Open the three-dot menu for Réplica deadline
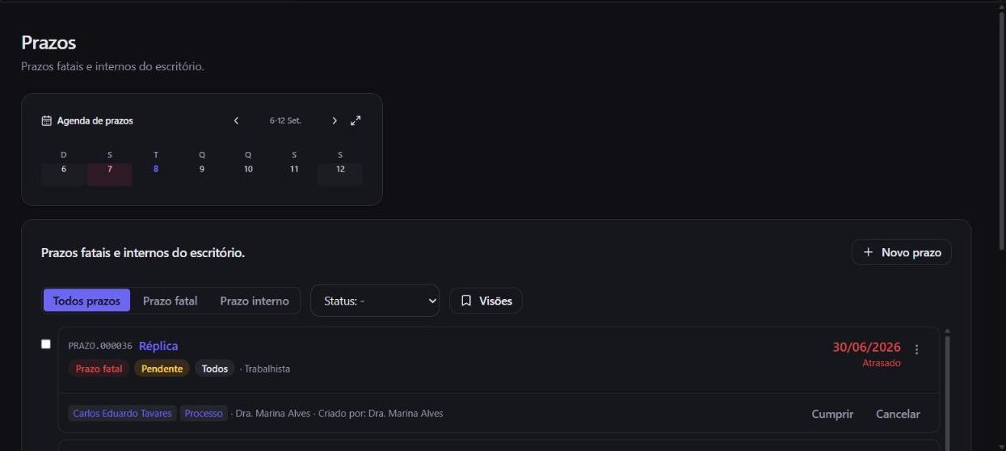This screenshot has height=451, width=1006. (916, 350)
